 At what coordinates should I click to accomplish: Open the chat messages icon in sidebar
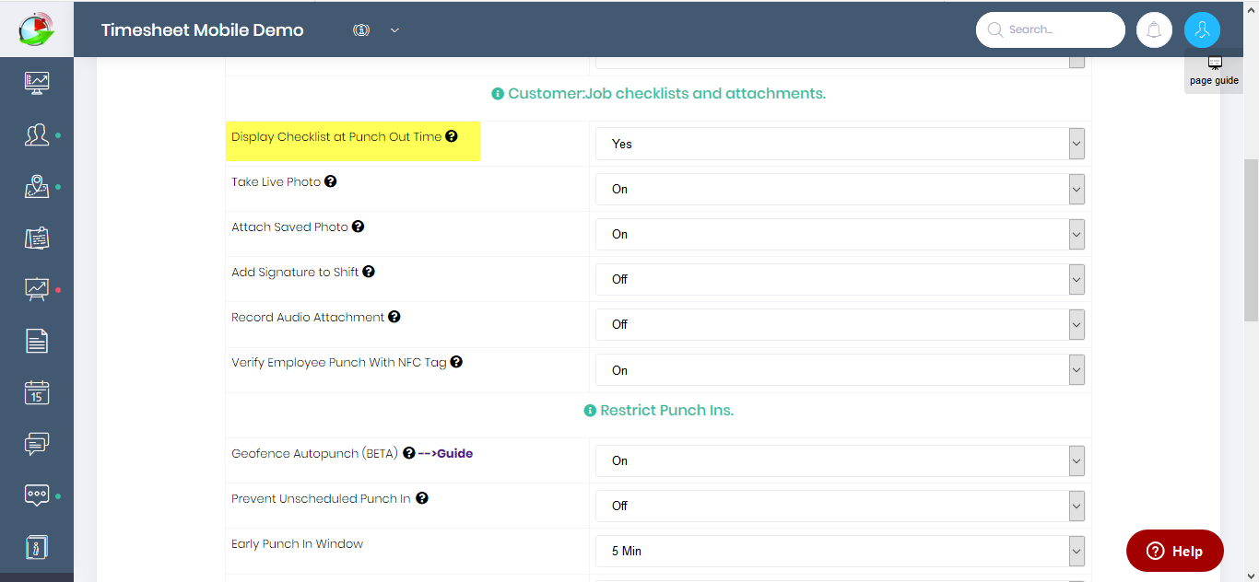37,444
